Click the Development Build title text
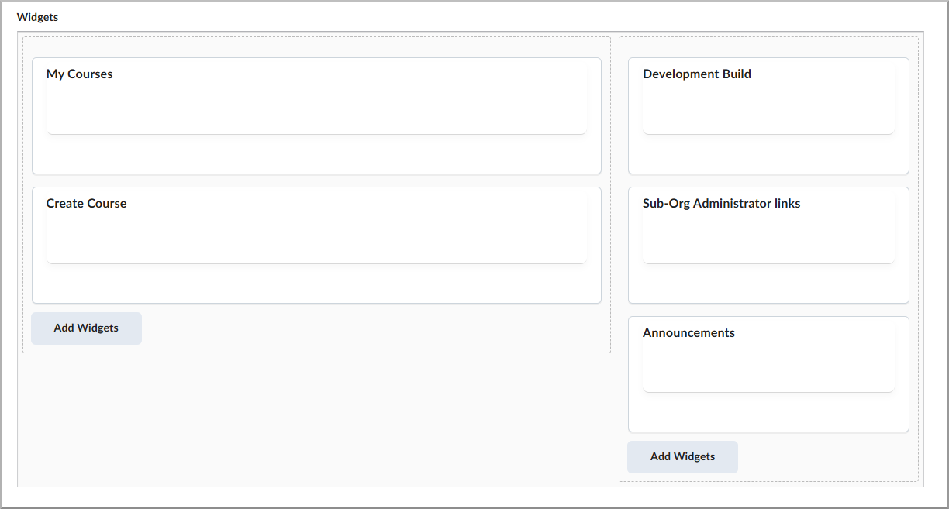 696,74
